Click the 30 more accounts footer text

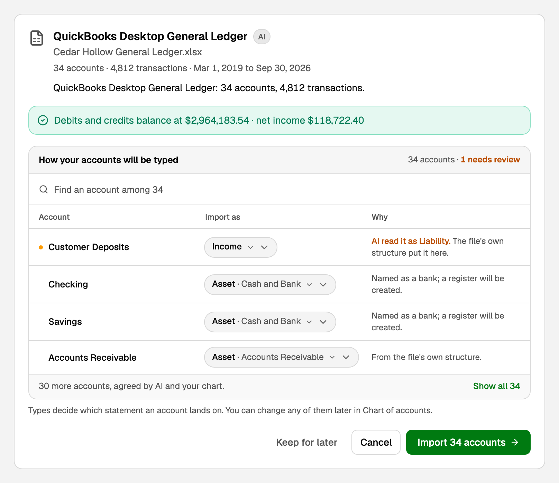(131, 386)
